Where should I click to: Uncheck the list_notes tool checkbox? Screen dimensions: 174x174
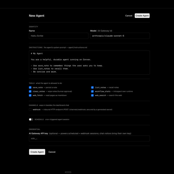[x=92, y=88]
